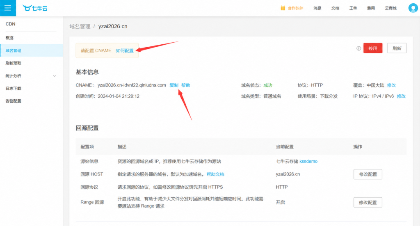Viewport: 420px width, 226px height.
Task: Click 修改配置 for 回源 HOST
Action: 368,174
